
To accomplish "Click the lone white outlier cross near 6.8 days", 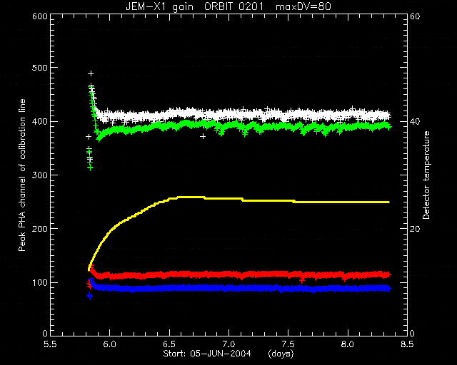I will 203,136.
